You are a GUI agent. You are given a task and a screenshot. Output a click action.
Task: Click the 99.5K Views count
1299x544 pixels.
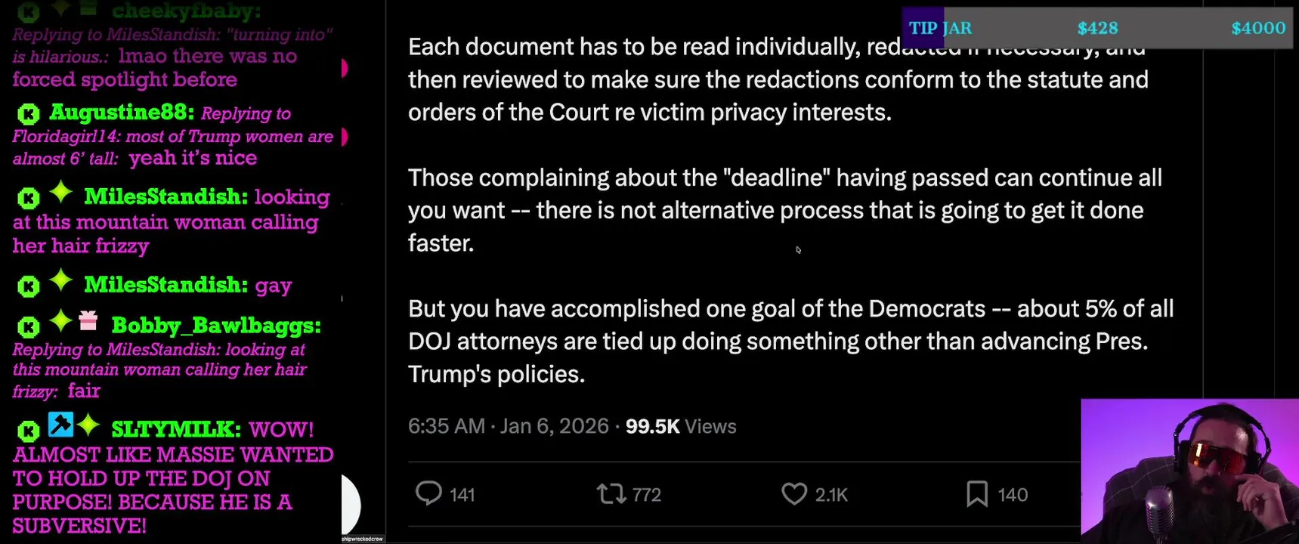point(680,426)
